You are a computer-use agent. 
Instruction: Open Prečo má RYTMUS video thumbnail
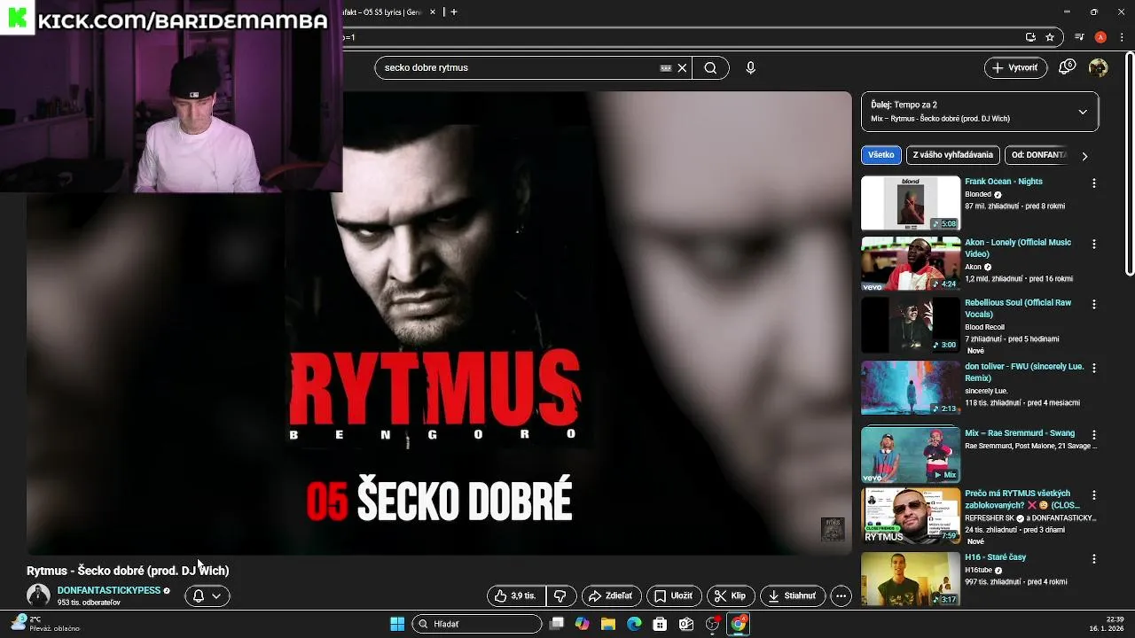click(911, 515)
